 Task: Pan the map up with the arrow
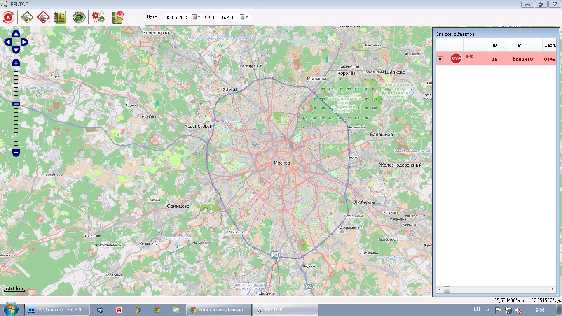16,34
